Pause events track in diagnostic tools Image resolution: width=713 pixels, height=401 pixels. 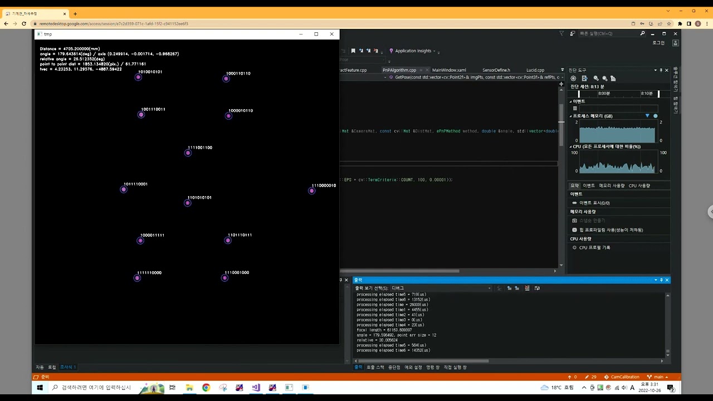[575, 109]
